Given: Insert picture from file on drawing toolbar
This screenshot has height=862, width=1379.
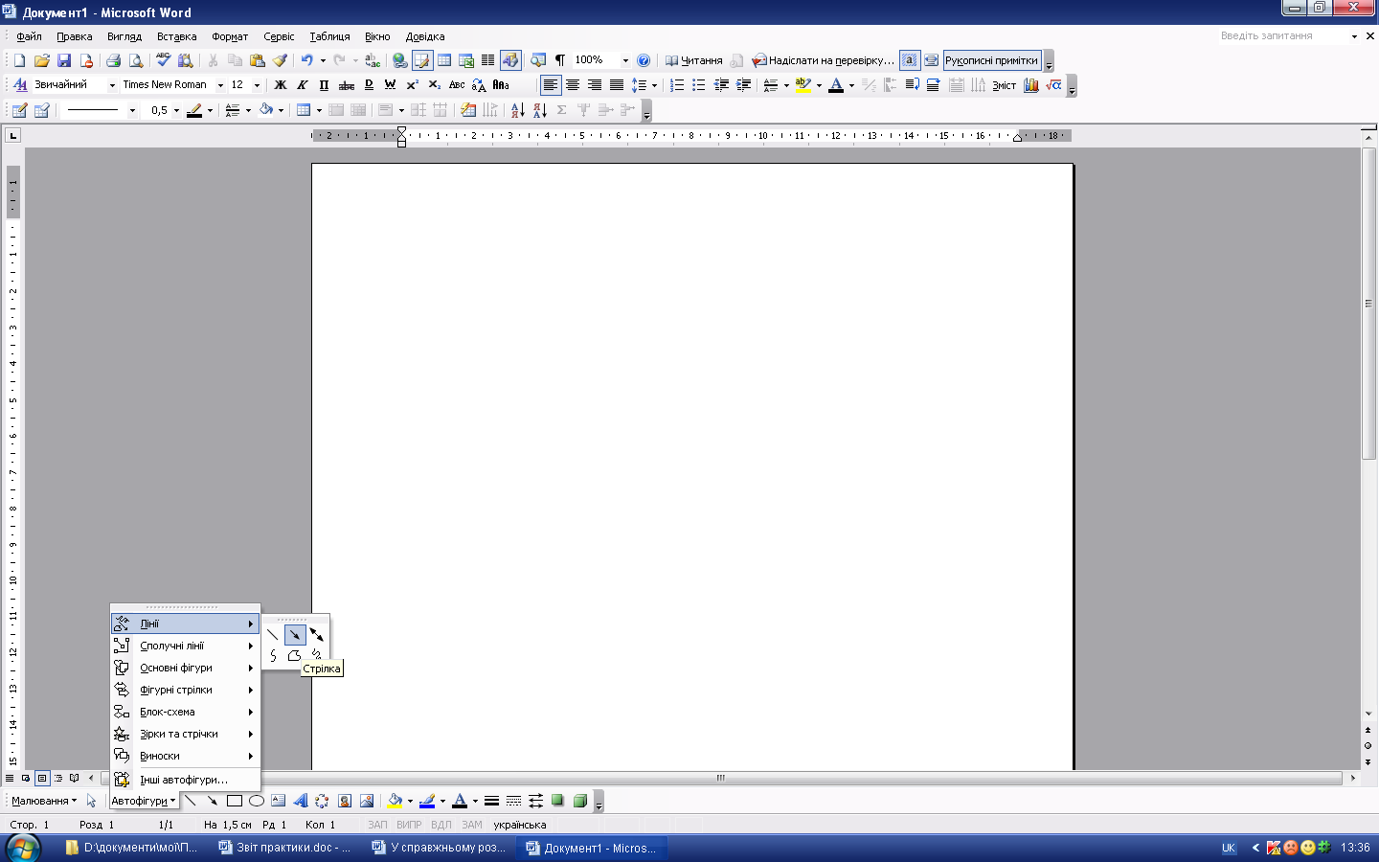Looking at the screenshot, I should [x=367, y=801].
